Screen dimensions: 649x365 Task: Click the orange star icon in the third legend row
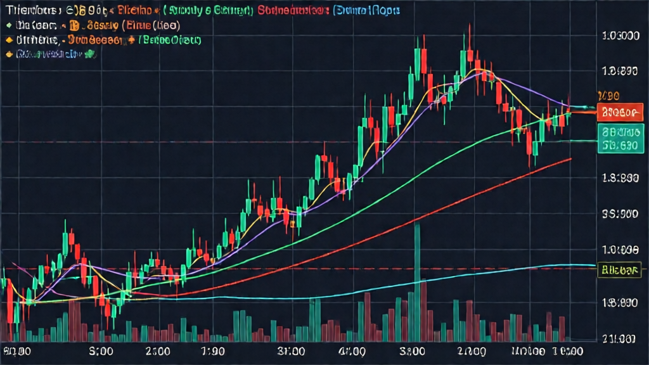131,40
